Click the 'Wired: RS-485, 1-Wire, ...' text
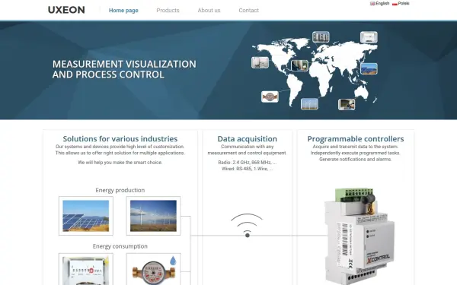Screen dimensions: 457x285 (247, 169)
